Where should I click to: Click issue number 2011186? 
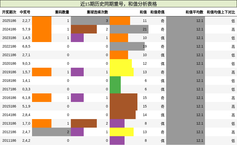(x=9, y=140)
